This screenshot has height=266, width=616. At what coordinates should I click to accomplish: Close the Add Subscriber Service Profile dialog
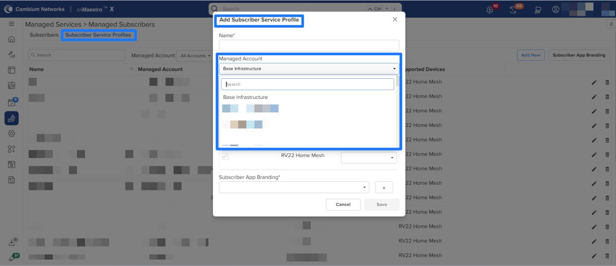click(395, 19)
